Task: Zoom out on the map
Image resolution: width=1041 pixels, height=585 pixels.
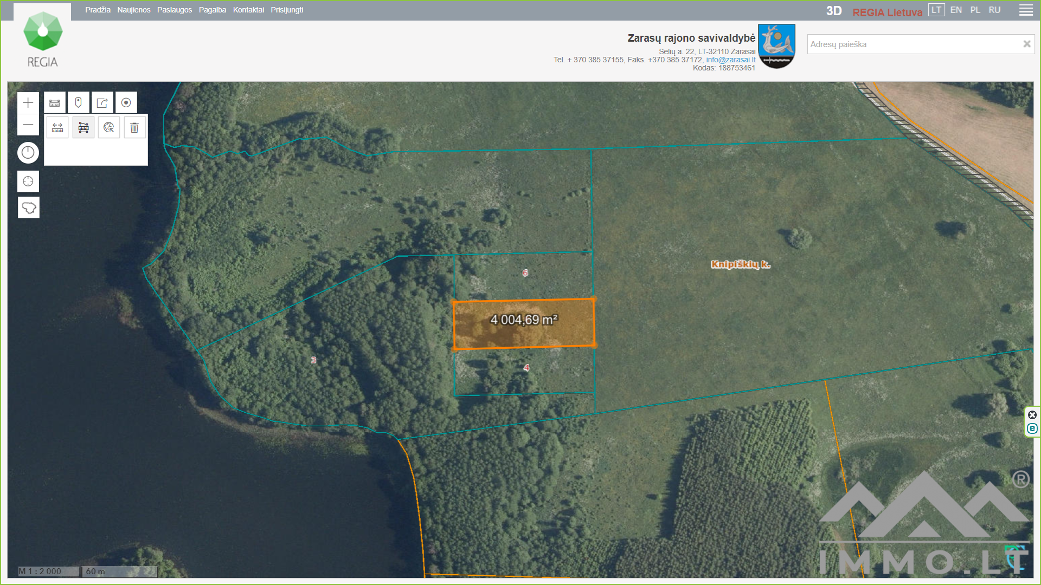Action: pyautogui.click(x=28, y=125)
